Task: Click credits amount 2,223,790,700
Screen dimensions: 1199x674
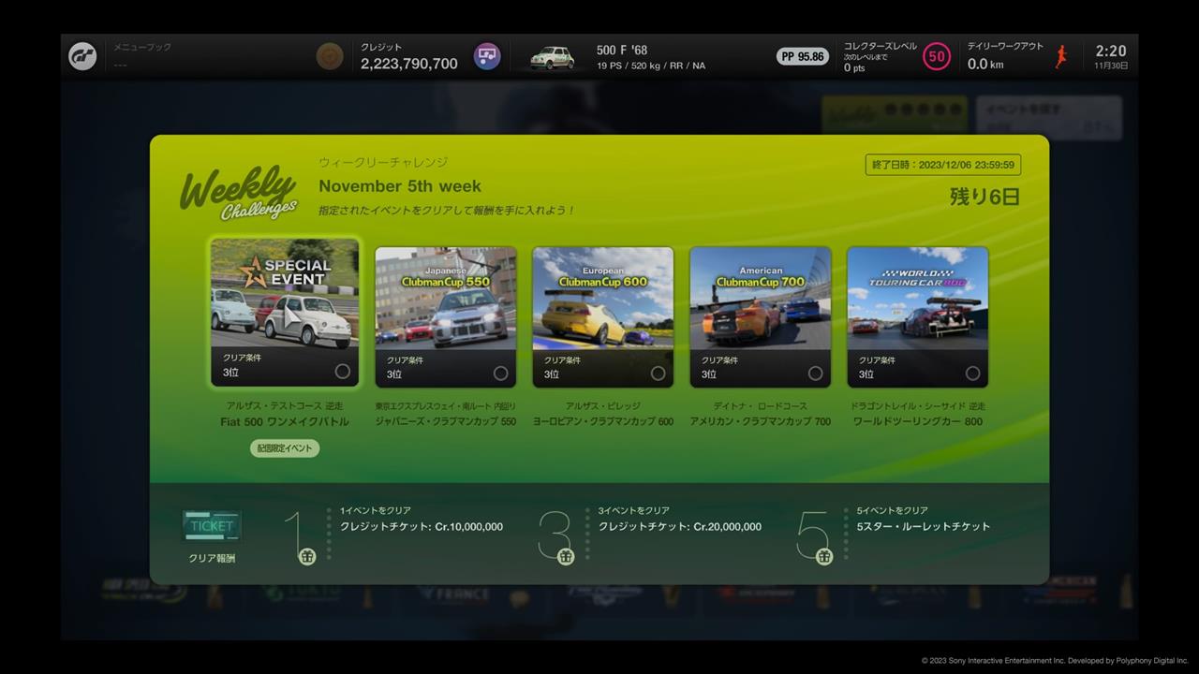Action: pos(409,64)
